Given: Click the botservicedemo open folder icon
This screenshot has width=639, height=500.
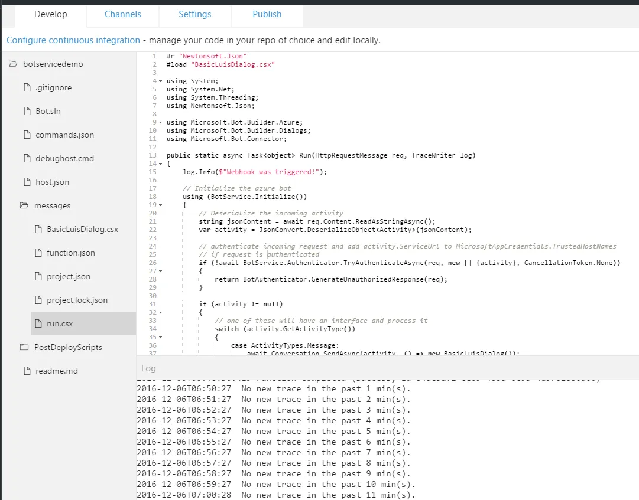Looking at the screenshot, I should pos(13,64).
